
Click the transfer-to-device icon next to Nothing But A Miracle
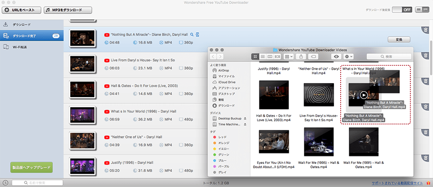pyautogui.click(x=197, y=35)
